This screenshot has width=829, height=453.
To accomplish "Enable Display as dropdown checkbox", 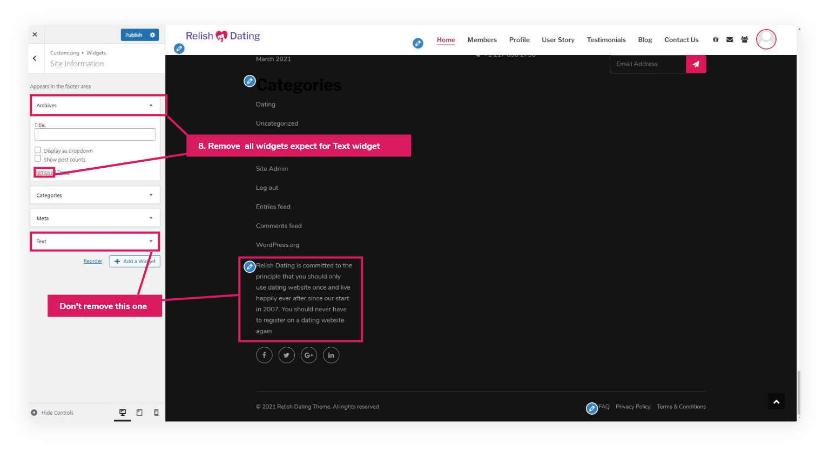I will coord(38,150).
